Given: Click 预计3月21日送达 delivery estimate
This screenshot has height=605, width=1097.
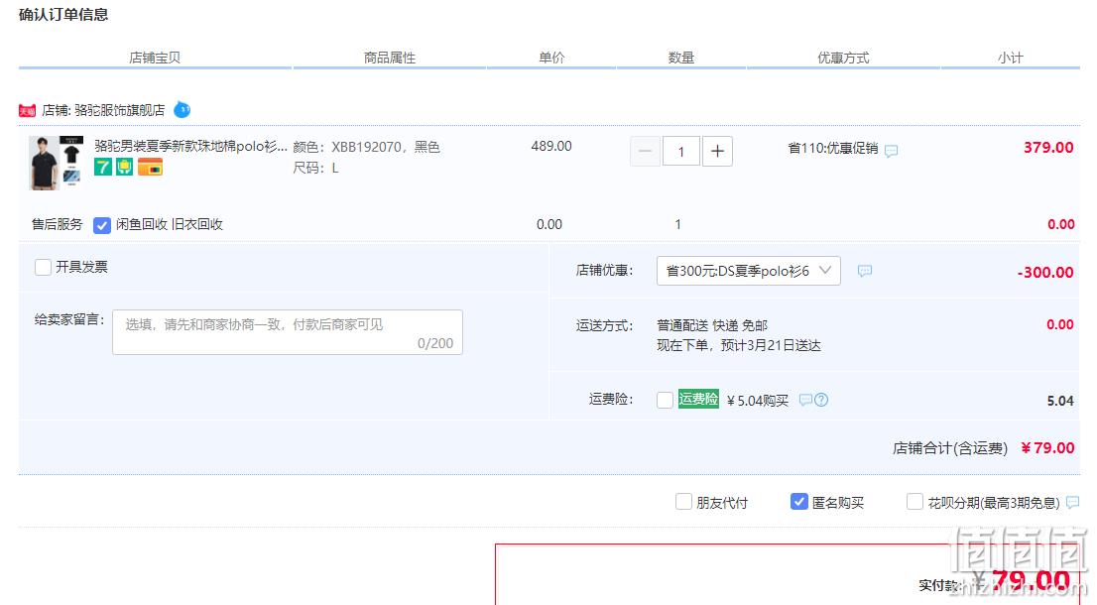Looking at the screenshot, I should [x=771, y=345].
